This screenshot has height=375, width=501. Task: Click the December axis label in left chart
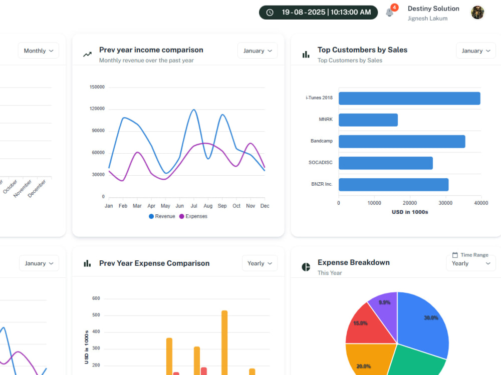tap(37, 188)
